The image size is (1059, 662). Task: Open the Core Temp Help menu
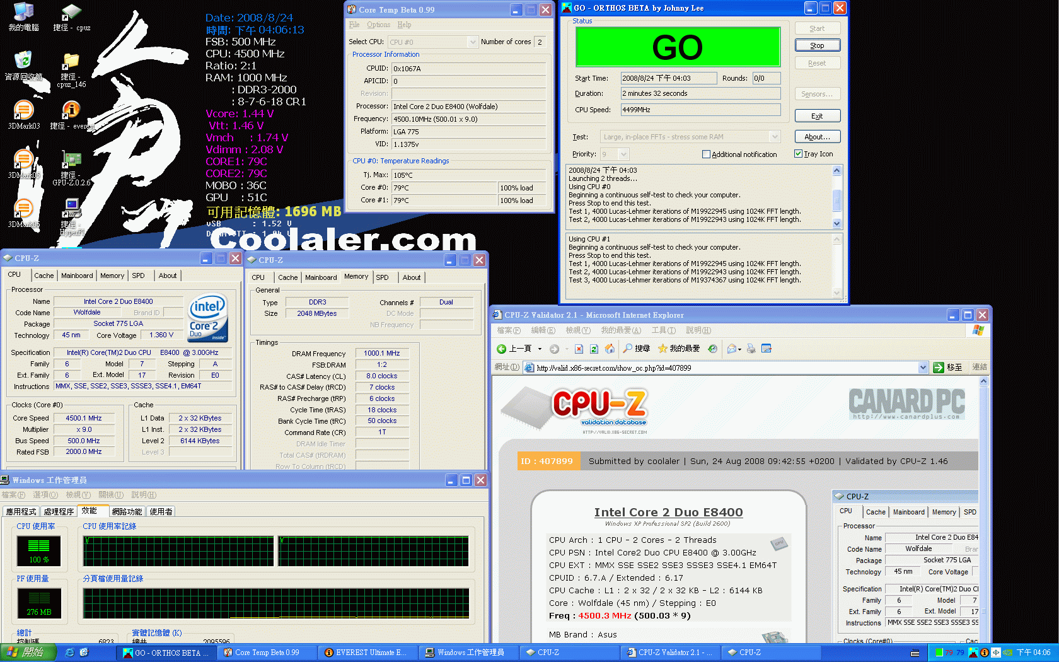coord(404,25)
